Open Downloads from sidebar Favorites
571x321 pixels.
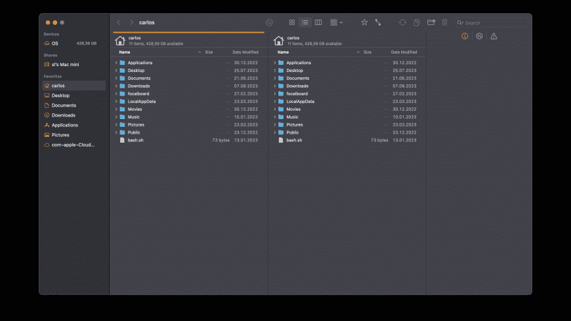74,115
